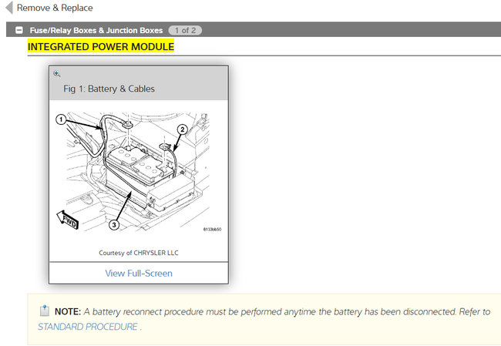The height and width of the screenshot is (346, 501).
Task: Collapse the Fuse/Relay Boxes section
Action: pos(18,30)
